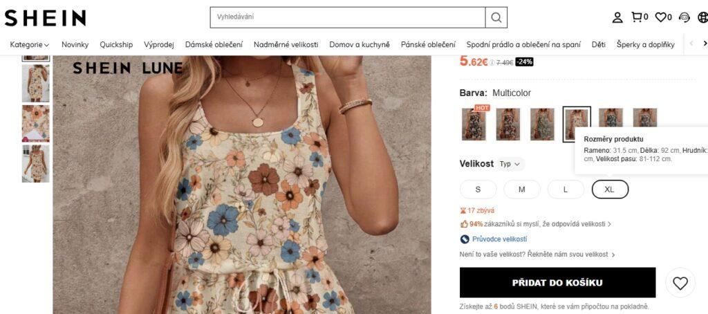Select size L

point(566,190)
